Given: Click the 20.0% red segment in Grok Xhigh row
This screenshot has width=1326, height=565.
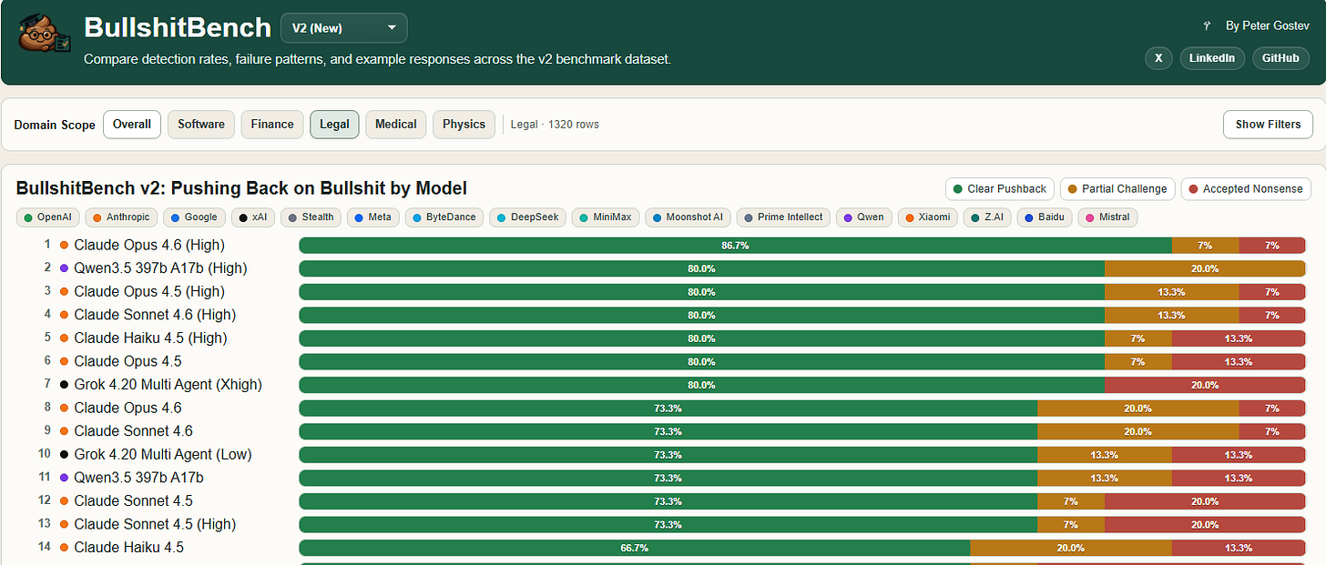Looking at the screenshot, I should tap(1205, 385).
